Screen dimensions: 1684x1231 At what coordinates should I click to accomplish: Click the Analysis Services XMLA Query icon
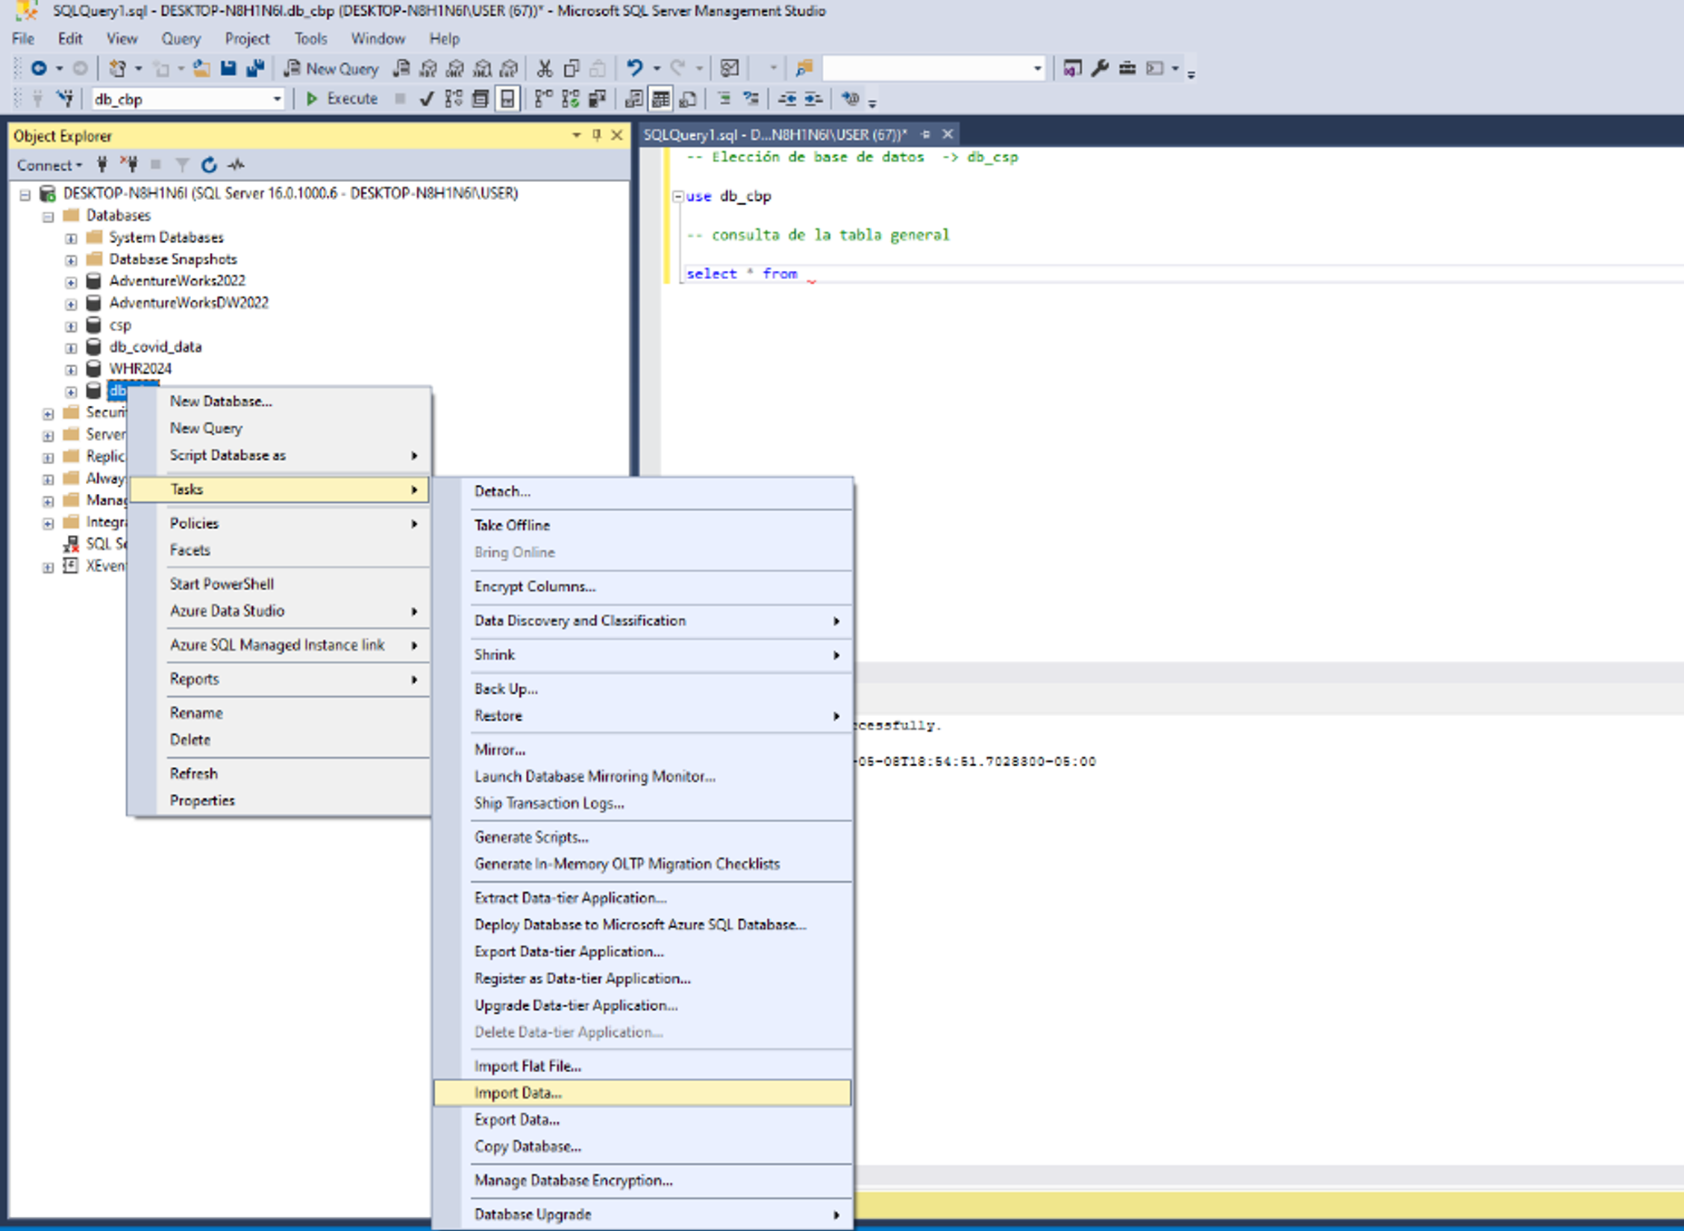tap(482, 69)
